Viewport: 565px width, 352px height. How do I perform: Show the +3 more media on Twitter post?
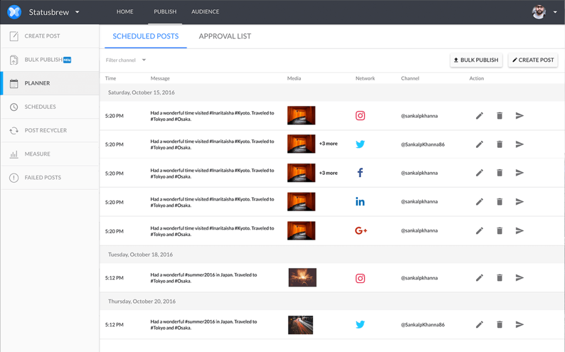click(328, 144)
